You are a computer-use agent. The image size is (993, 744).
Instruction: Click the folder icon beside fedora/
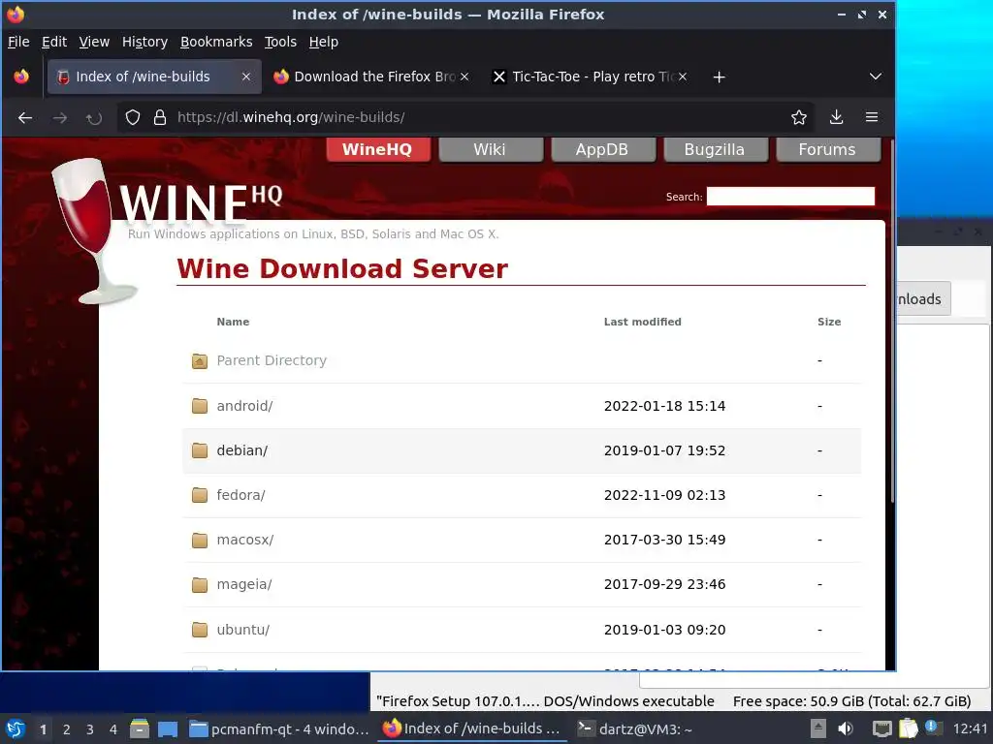200,495
